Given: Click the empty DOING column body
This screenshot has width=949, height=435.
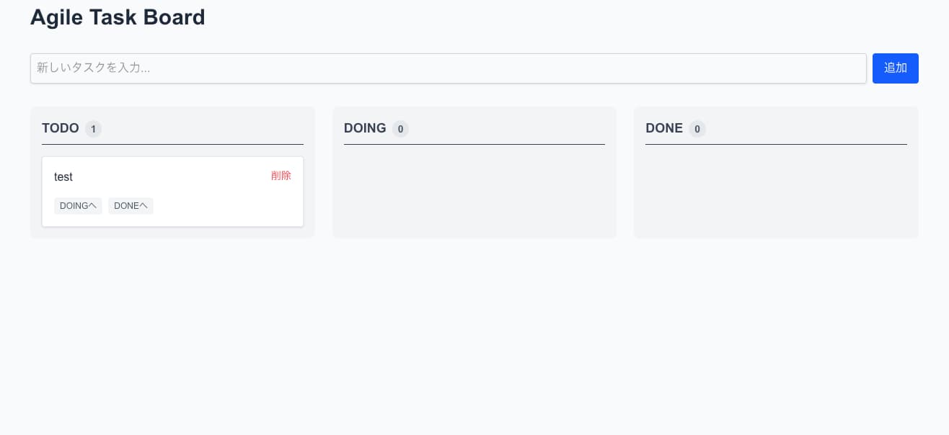Looking at the screenshot, I should pos(474,191).
